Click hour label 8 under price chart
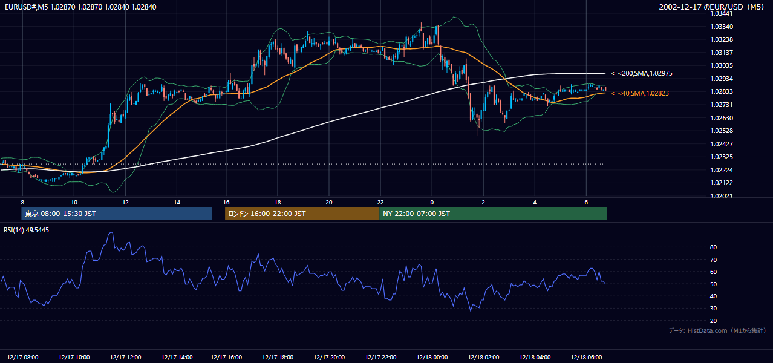The image size is (773, 363). [x=22, y=202]
